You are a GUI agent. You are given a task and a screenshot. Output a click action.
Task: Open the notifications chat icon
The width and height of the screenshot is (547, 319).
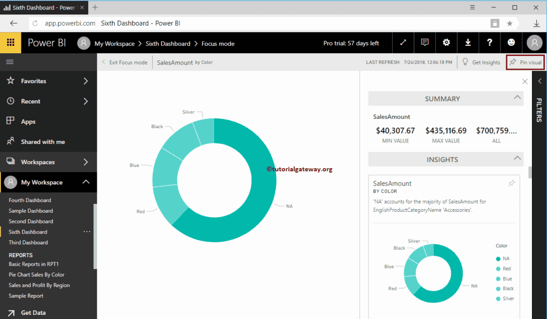(x=425, y=43)
